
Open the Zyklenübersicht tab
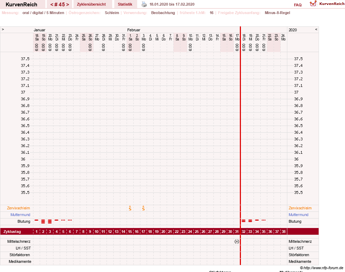[x=91, y=4]
